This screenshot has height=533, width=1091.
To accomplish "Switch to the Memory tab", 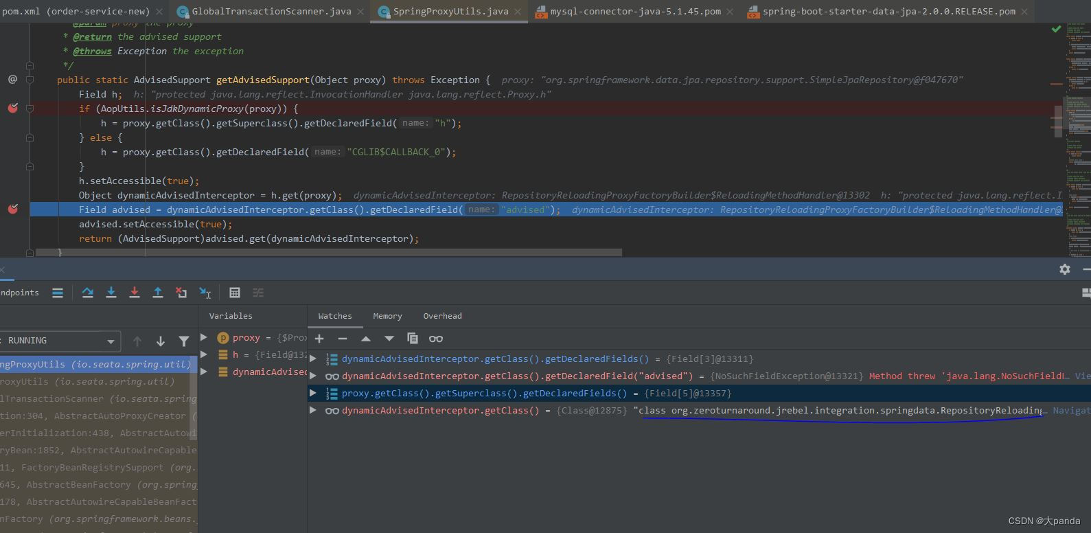I will pyautogui.click(x=387, y=316).
